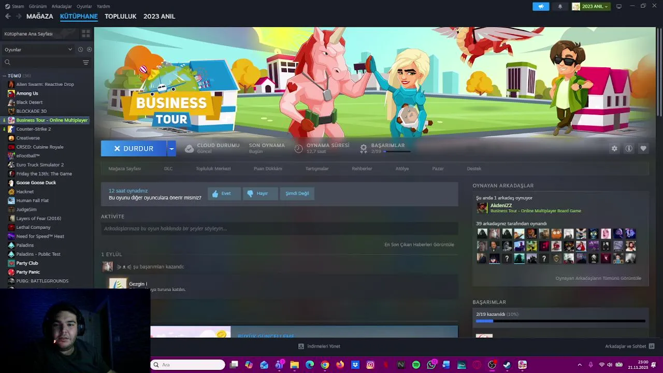Toggle the ready-to-play filter icon
Image resolution: width=663 pixels, height=373 pixels.
tap(89, 50)
